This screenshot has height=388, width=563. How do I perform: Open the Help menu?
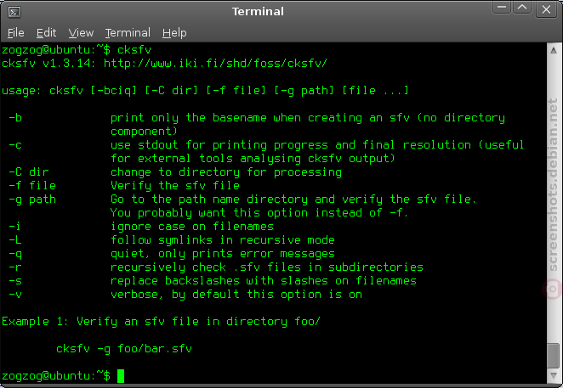(174, 33)
